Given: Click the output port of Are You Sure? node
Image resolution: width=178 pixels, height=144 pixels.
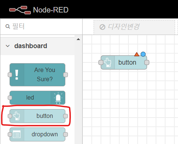Looking at the screenshot, I should click(x=66, y=75).
